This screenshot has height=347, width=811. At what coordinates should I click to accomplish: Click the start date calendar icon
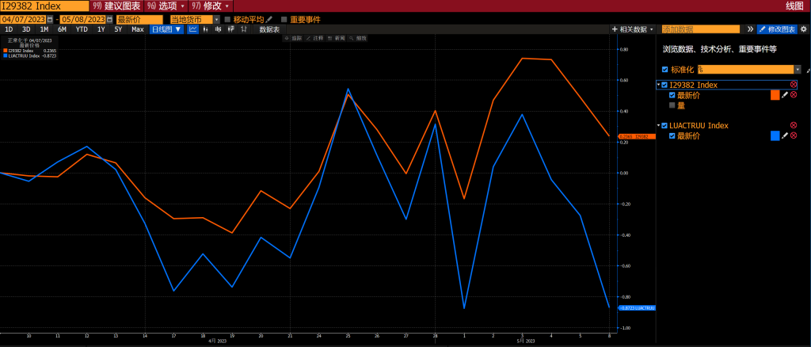point(50,20)
